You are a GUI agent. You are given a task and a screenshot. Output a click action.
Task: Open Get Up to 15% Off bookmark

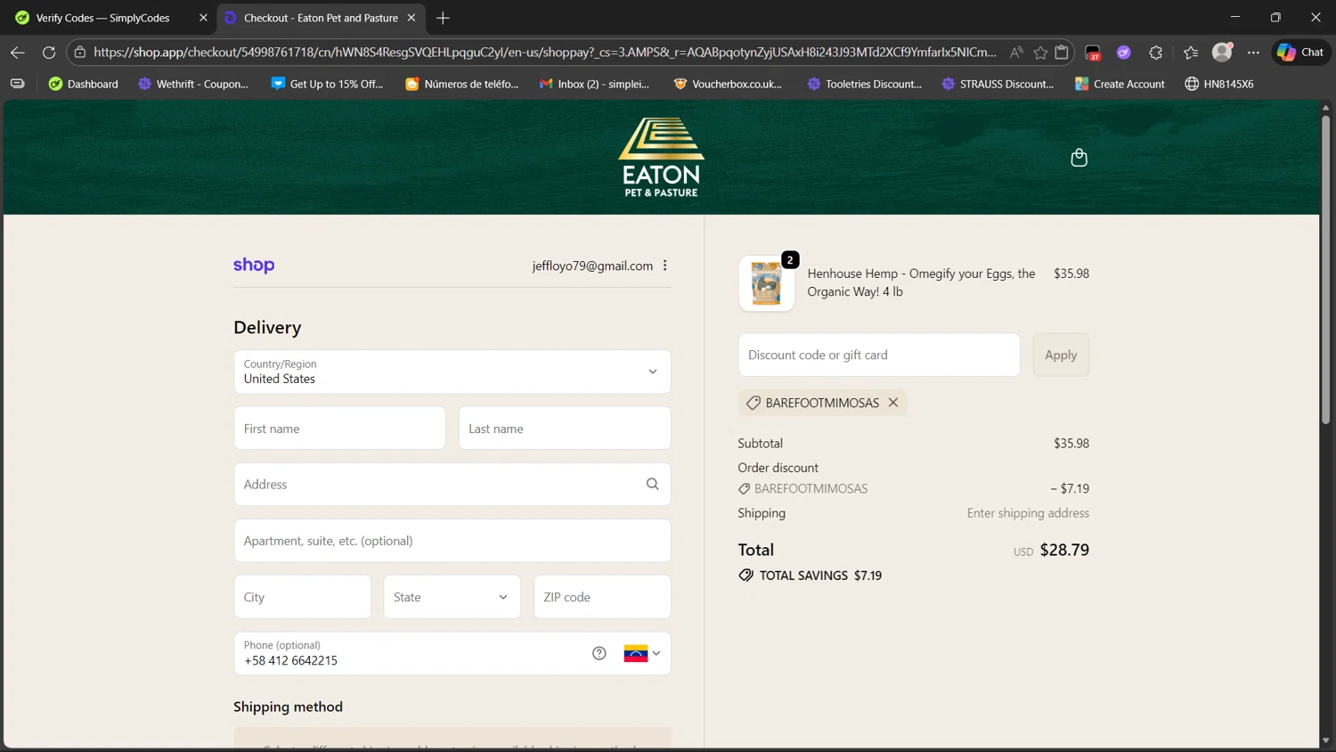327,84
